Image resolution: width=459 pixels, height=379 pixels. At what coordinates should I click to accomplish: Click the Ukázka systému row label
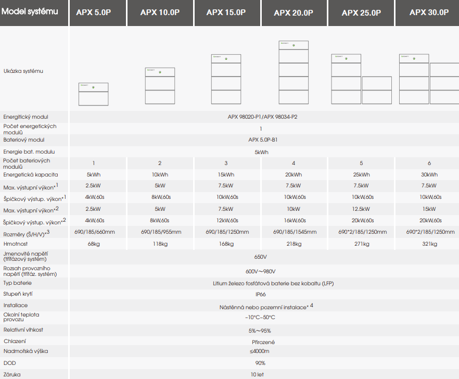[23, 71]
